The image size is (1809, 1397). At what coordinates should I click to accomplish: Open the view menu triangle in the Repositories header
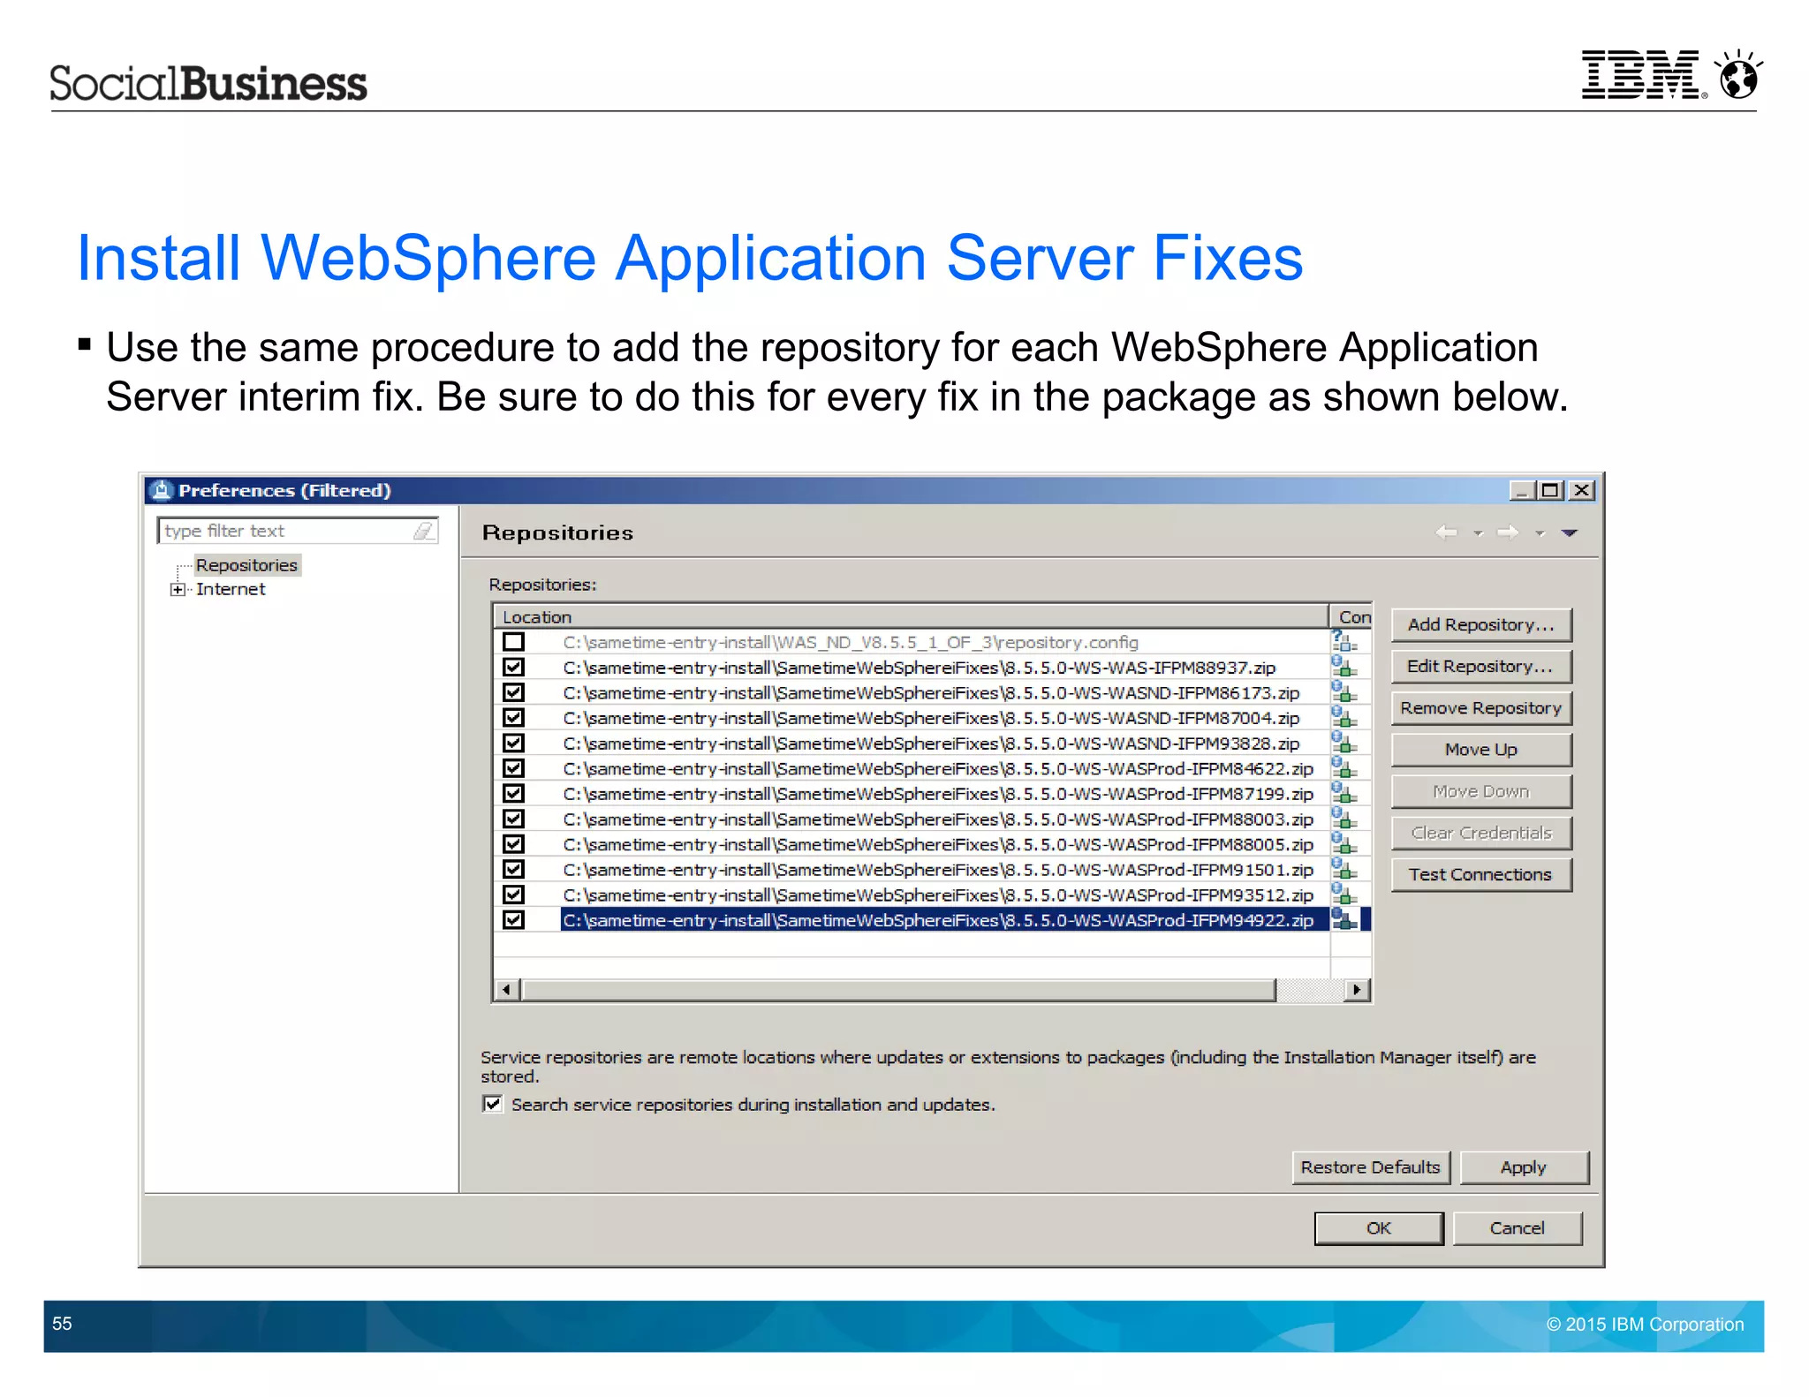coord(1570,532)
